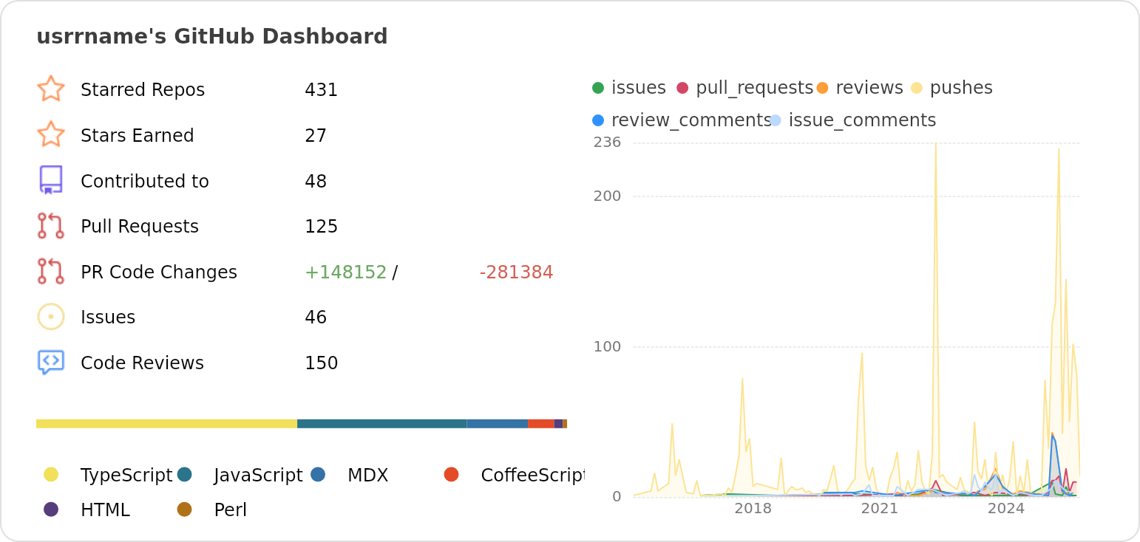Click the deletions count -281384
The height and width of the screenshot is (542, 1140).
coord(516,272)
